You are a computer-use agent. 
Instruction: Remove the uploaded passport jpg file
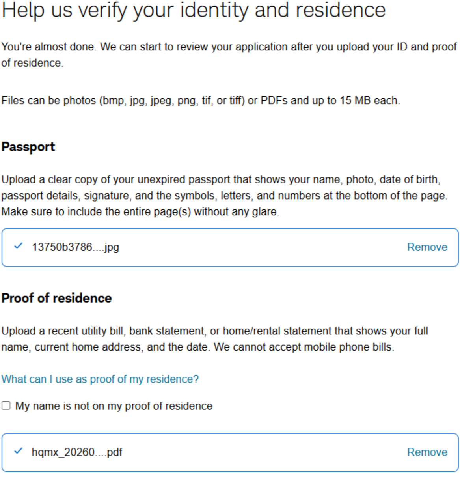427,247
